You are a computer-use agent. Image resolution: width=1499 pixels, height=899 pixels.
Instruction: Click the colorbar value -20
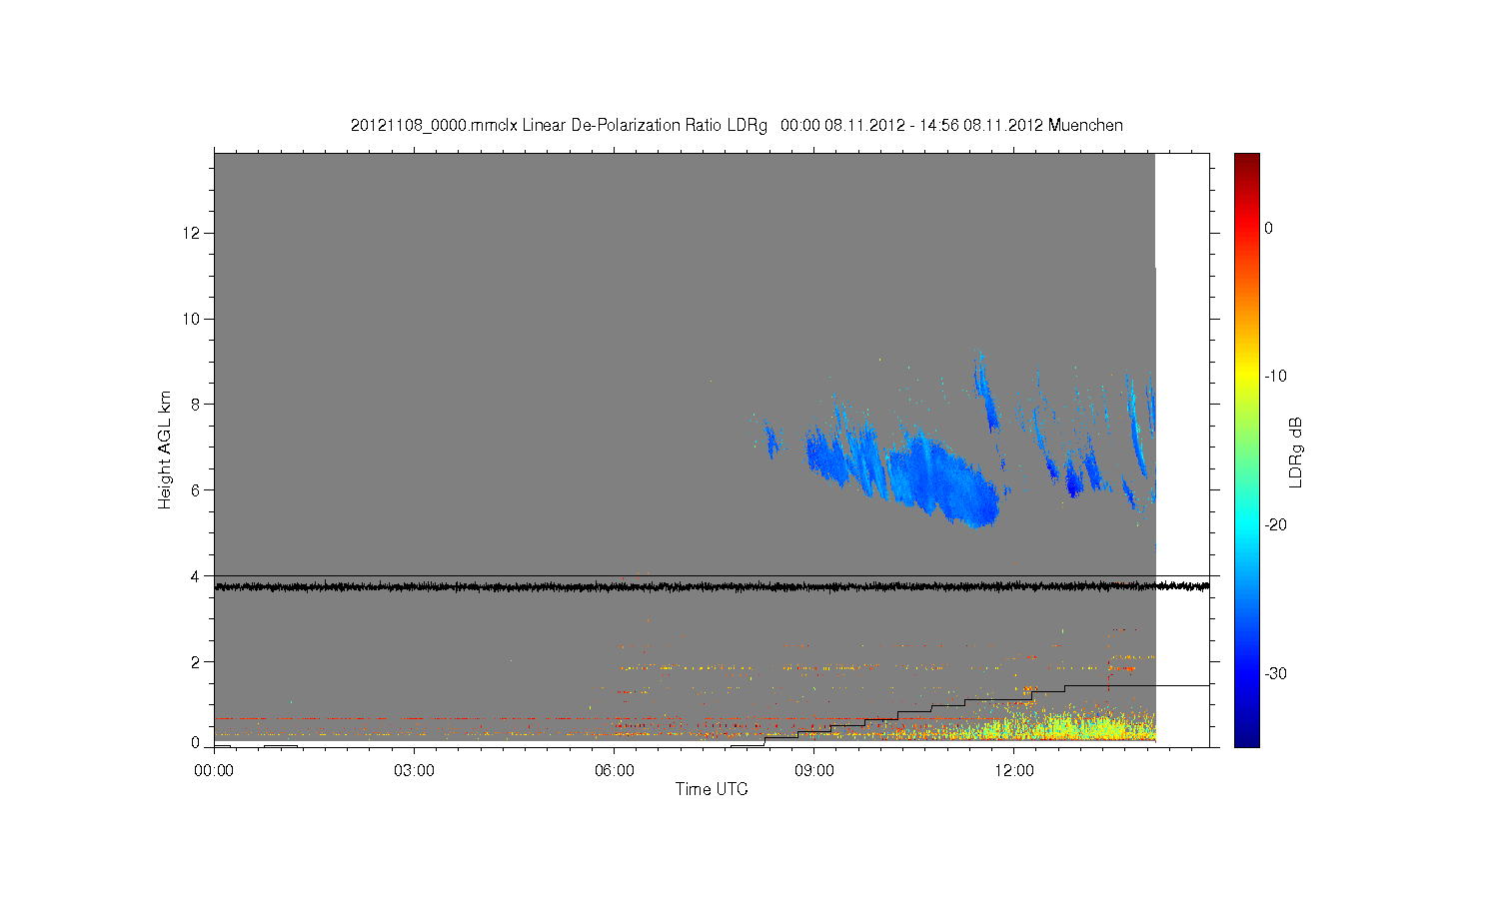coord(1275,525)
